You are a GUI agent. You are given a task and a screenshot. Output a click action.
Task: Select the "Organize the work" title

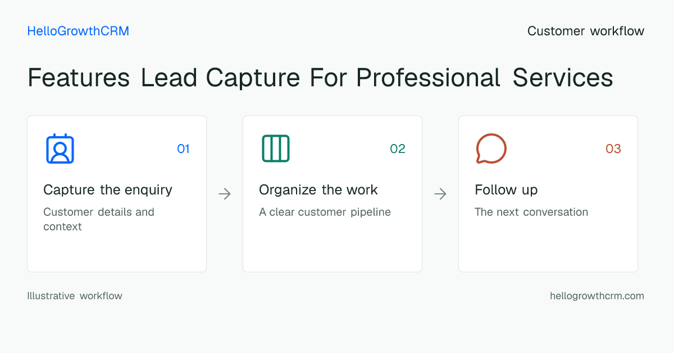click(318, 190)
